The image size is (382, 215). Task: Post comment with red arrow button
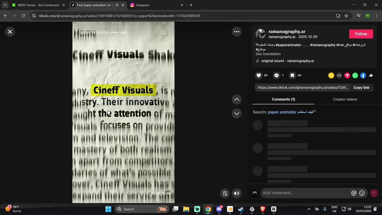374,193
